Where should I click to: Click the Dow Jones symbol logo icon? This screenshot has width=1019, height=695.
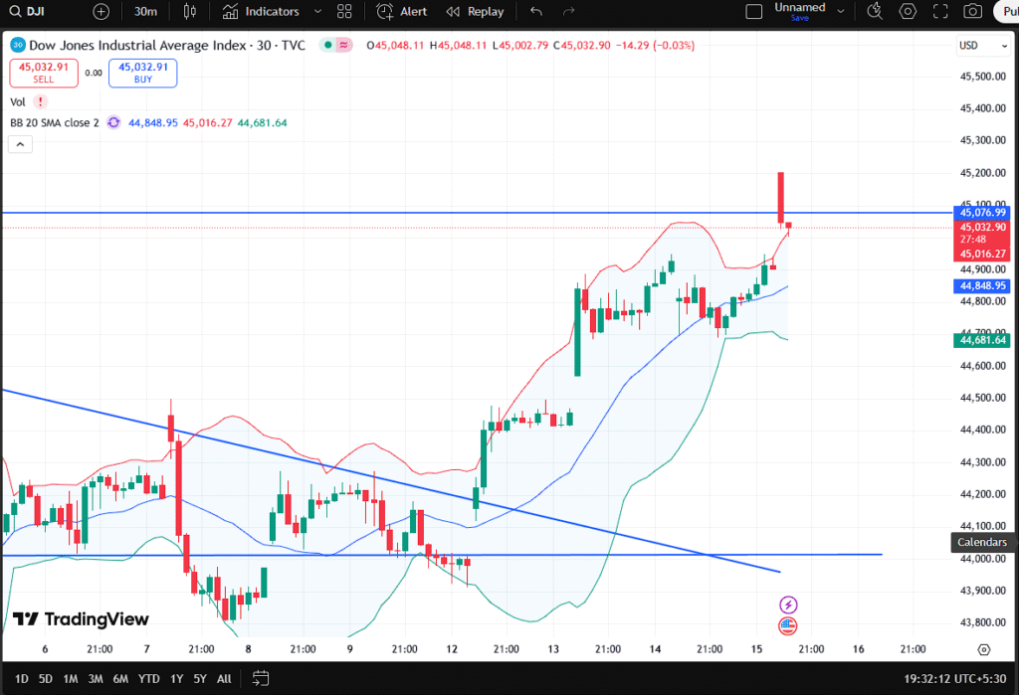click(18, 45)
